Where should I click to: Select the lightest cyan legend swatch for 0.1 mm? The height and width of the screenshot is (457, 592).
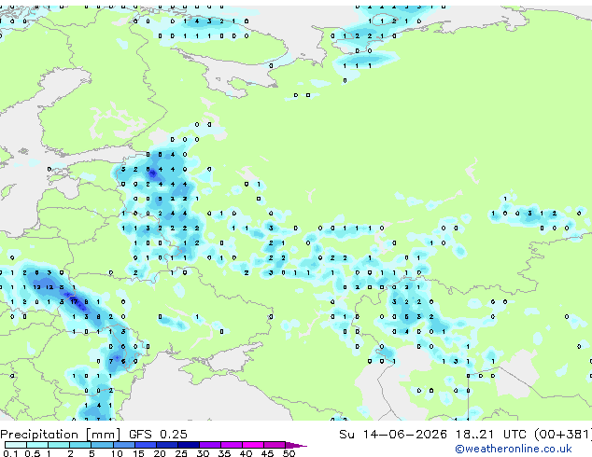[x=16, y=445]
